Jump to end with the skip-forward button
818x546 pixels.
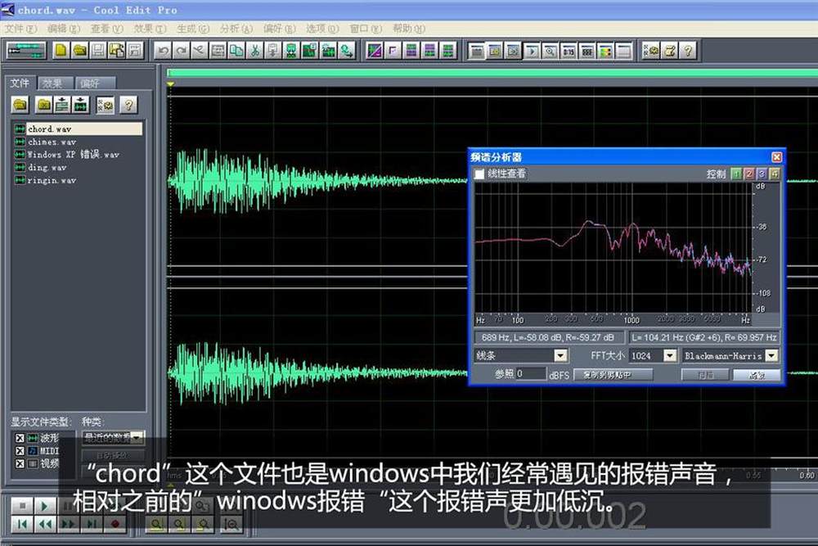[92, 524]
